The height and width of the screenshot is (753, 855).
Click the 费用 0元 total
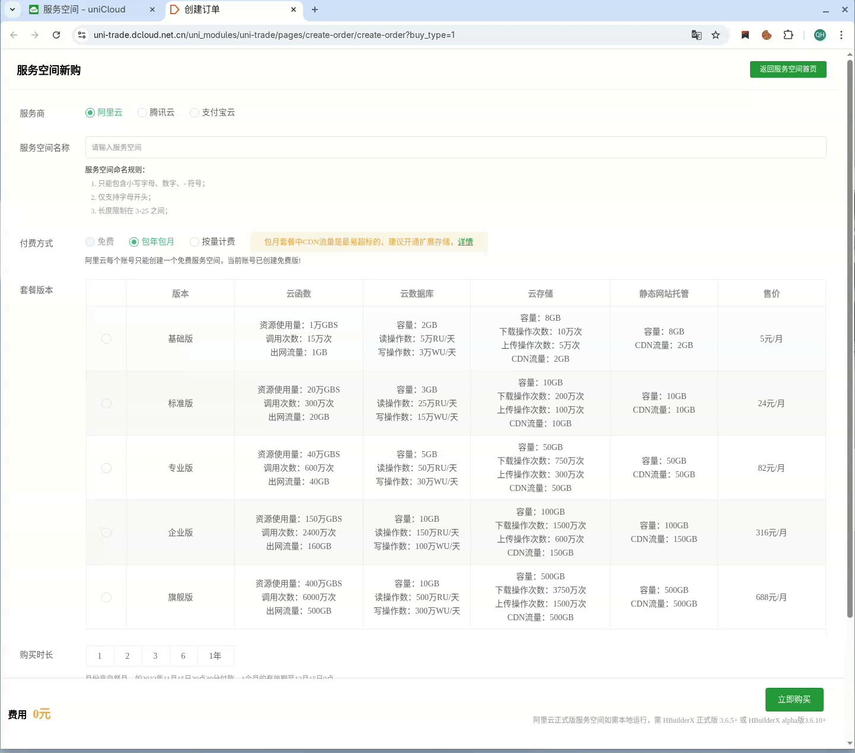pos(30,714)
